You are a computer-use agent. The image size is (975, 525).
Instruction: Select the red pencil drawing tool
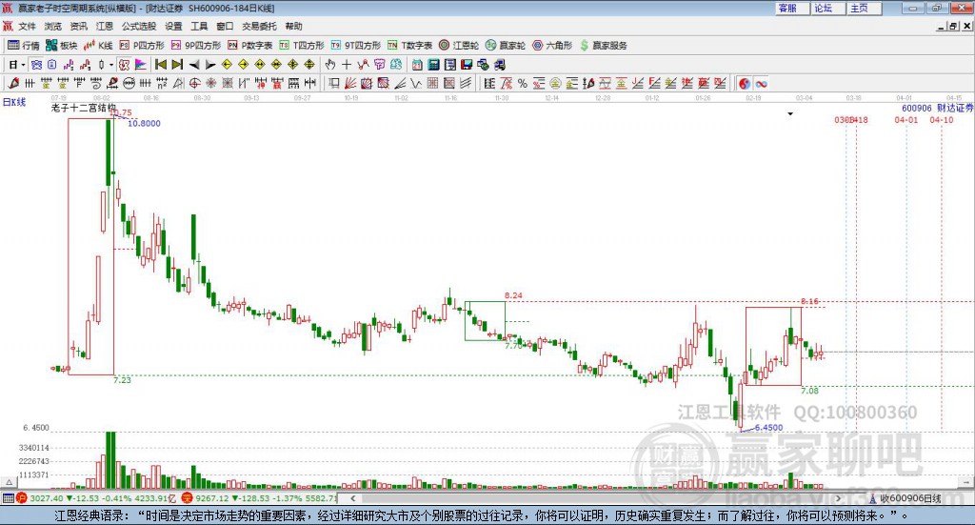[x=13, y=83]
